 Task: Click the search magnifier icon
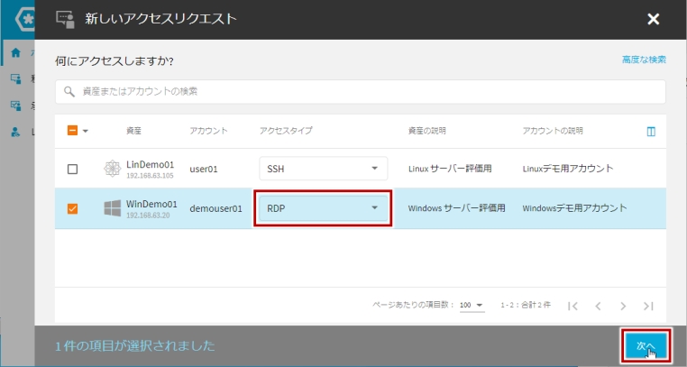69,92
